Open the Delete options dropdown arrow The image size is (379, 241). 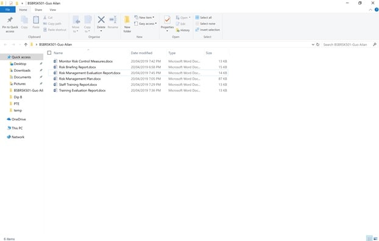[x=101, y=31]
